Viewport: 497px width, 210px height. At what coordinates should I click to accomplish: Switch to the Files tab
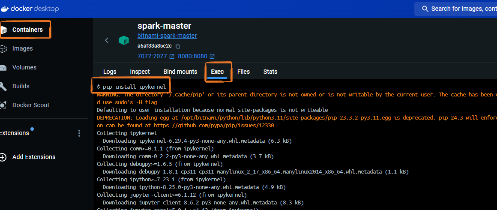pyautogui.click(x=243, y=72)
